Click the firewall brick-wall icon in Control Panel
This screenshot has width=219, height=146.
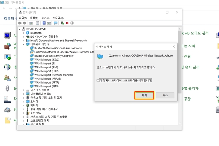[x=7, y=46]
